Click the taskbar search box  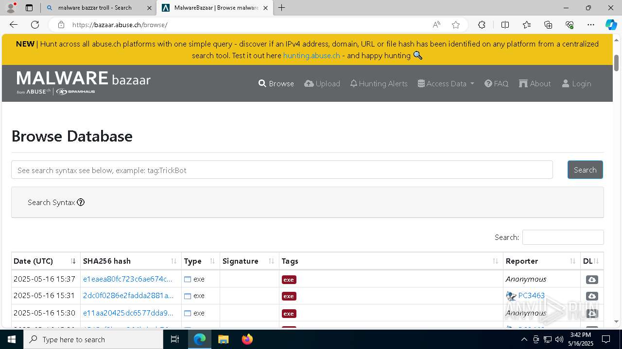pos(93,339)
